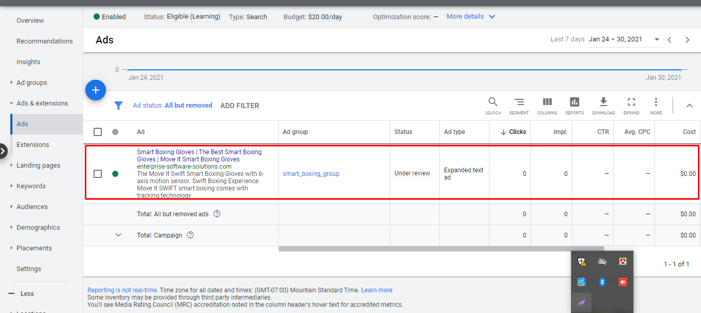Screen dimensions: 701x313
Task: Click the blue plus new ad button
Action: (x=96, y=91)
